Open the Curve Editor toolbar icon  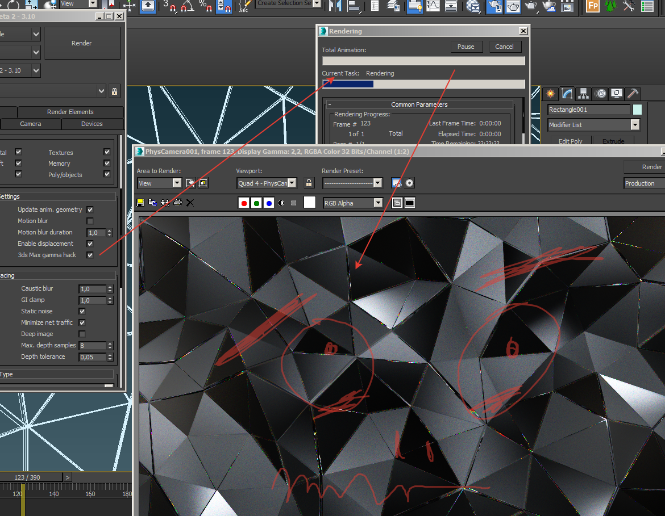(433, 6)
